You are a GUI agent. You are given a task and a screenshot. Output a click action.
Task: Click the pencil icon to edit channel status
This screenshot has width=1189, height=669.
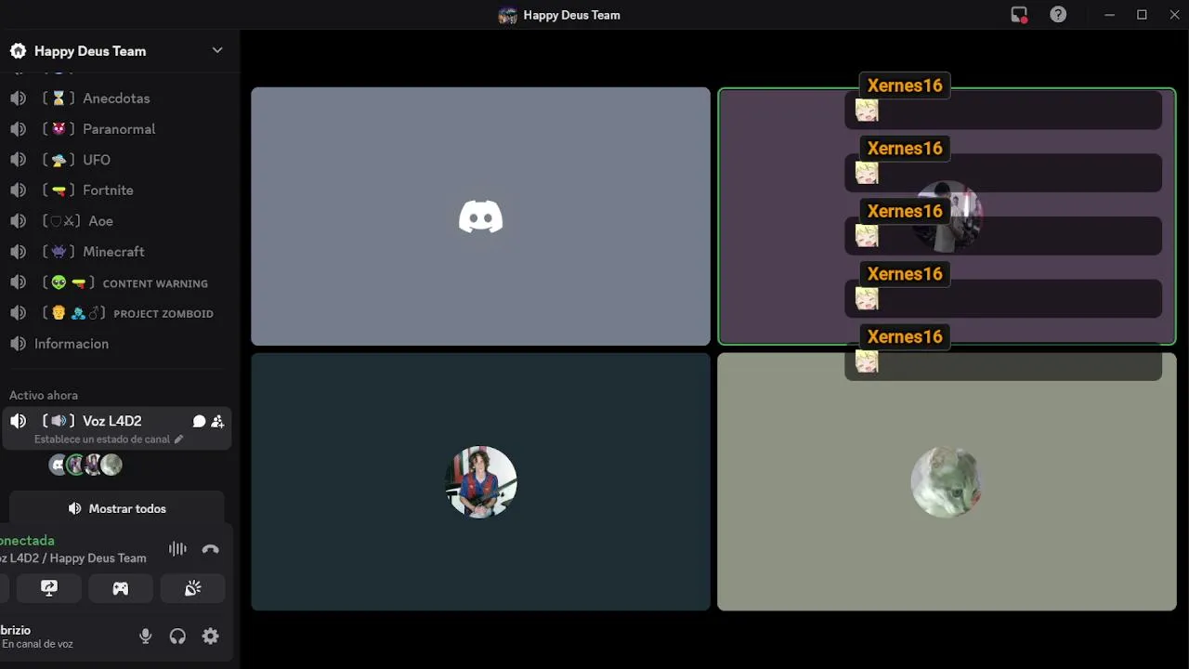(179, 439)
